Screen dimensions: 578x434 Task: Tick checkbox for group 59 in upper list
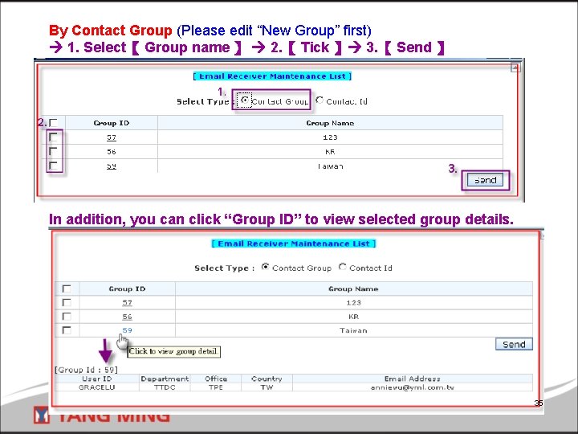[54, 166]
